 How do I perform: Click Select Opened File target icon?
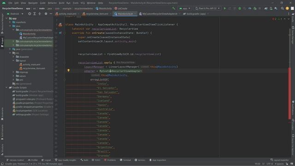point(29,14)
